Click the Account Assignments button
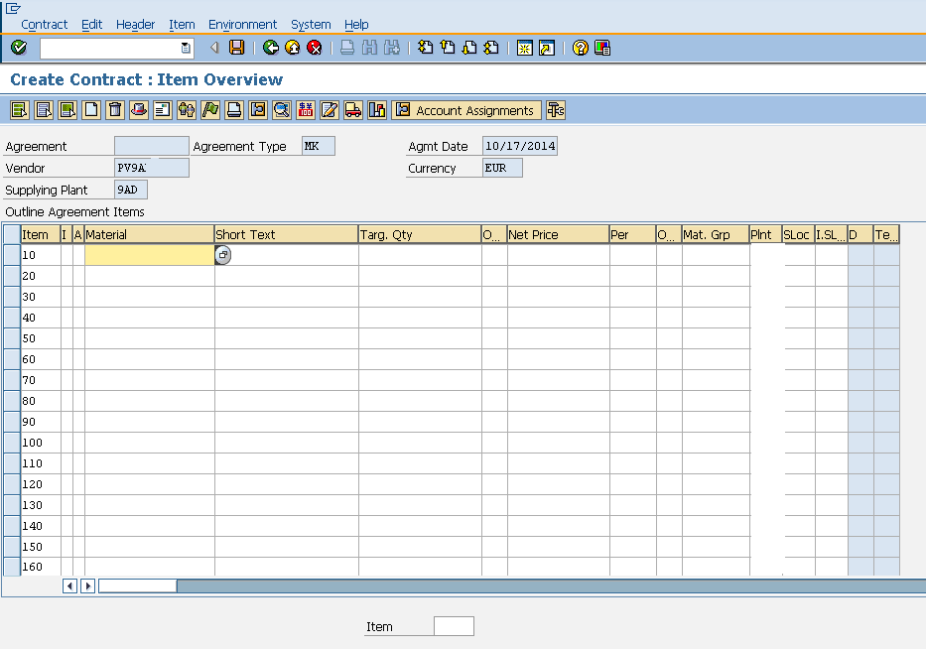 (x=466, y=110)
